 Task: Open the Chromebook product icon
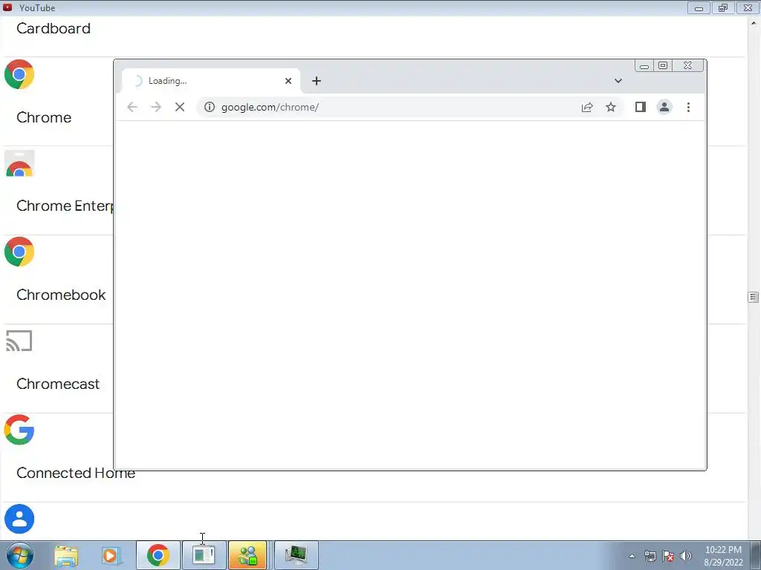pyautogui.click(x=19, y=252)
